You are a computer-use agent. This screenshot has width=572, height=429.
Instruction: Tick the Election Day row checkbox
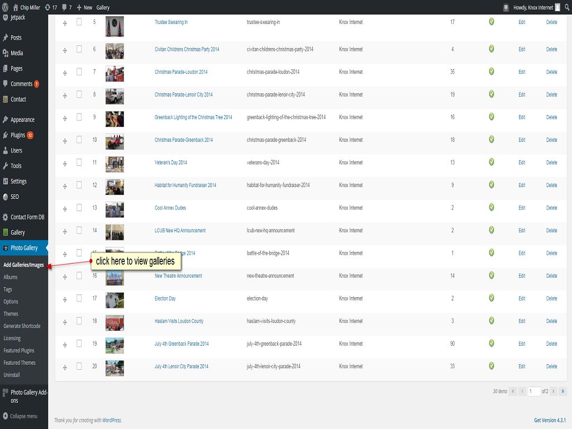(79, 298)
